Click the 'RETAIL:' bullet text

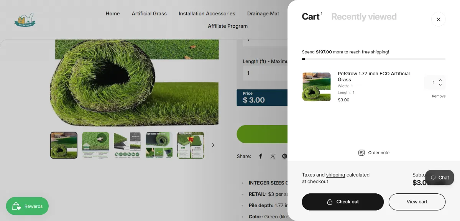[x=268, y=194]
